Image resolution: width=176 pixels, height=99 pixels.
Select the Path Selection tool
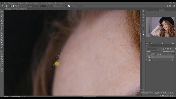point(2,52)
